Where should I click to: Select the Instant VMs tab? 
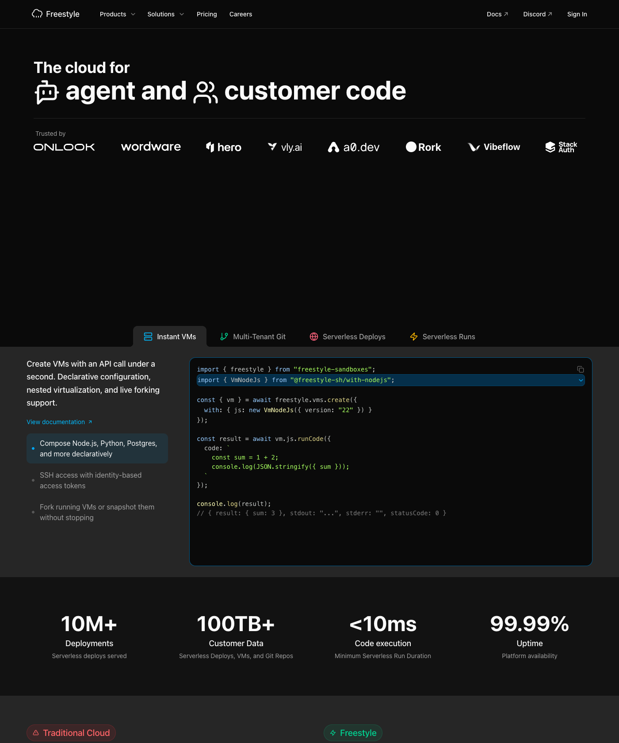tap(170, 337)
